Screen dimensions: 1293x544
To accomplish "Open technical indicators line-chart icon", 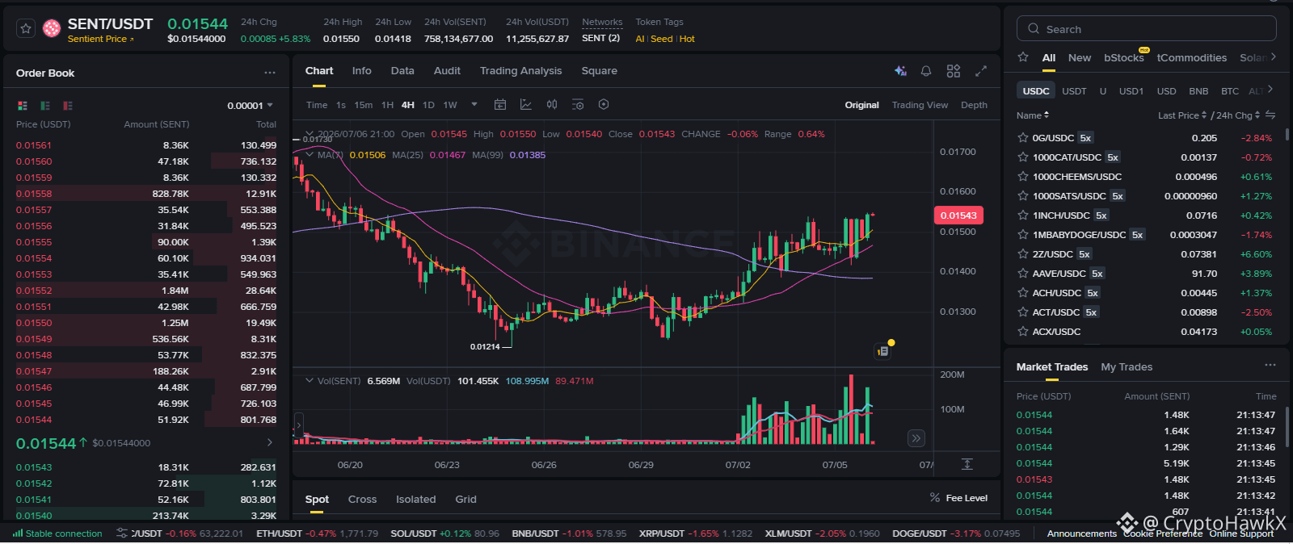I will [526, 105].
